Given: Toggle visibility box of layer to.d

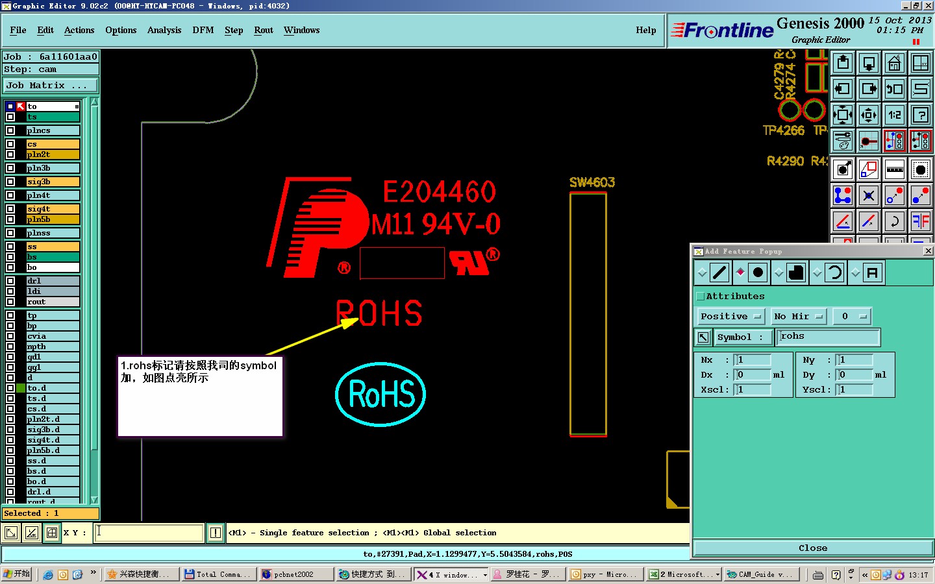Looking at the screenshot, I should point(10,388).
